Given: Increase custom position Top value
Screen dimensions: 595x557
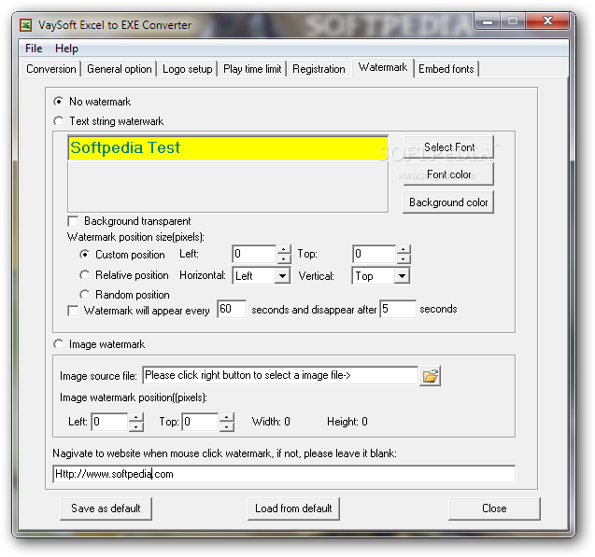Looking at the screenshot, I should [404, 249].
